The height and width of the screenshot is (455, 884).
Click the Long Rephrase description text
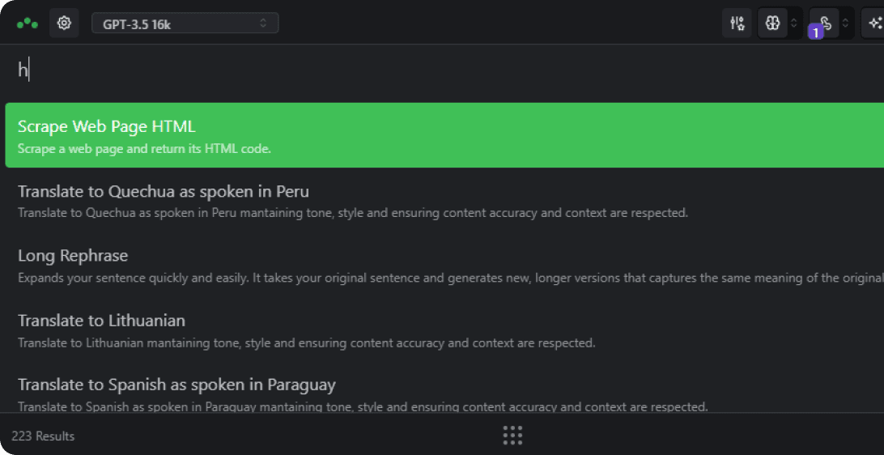[x=405, y=279]
